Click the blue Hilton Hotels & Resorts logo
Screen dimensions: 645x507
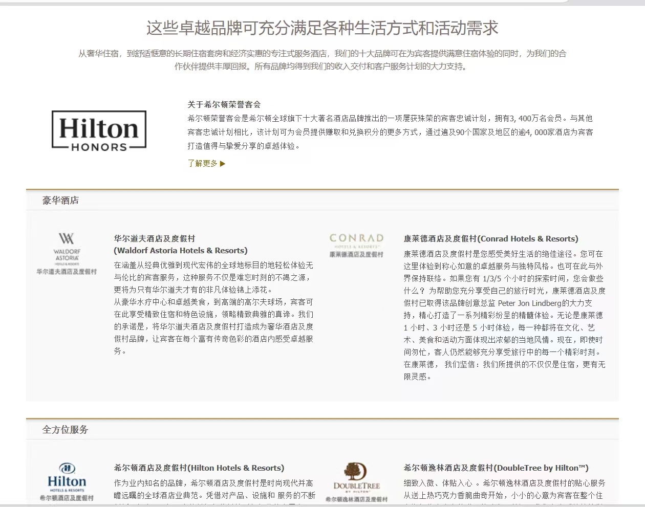[67, 481]
